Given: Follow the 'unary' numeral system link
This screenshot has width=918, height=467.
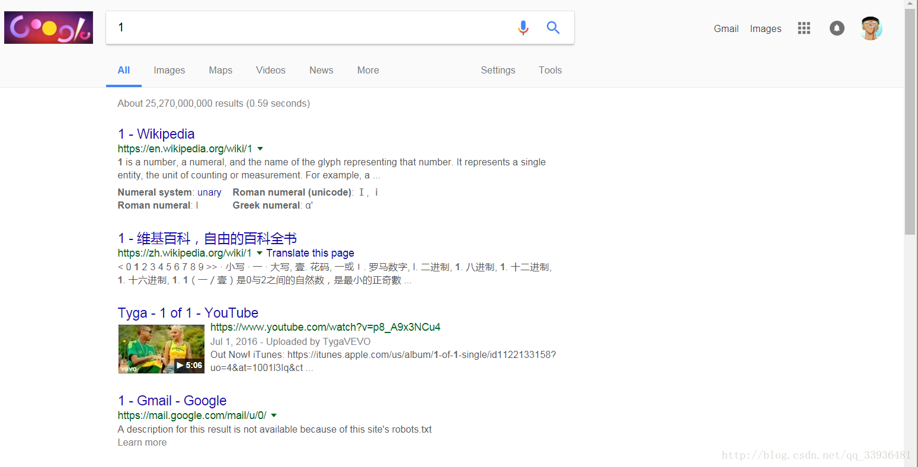Looking at the screenshot, I should [209, 192].
